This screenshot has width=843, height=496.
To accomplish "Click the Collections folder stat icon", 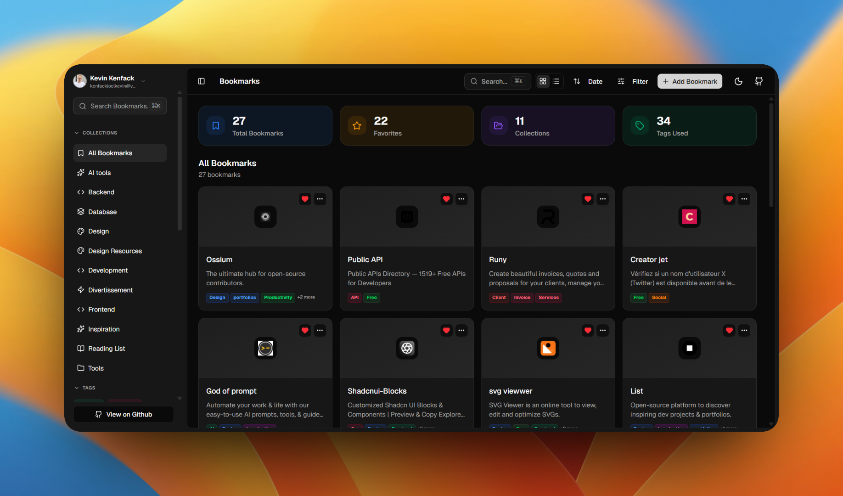I will (x=498, y=126).
